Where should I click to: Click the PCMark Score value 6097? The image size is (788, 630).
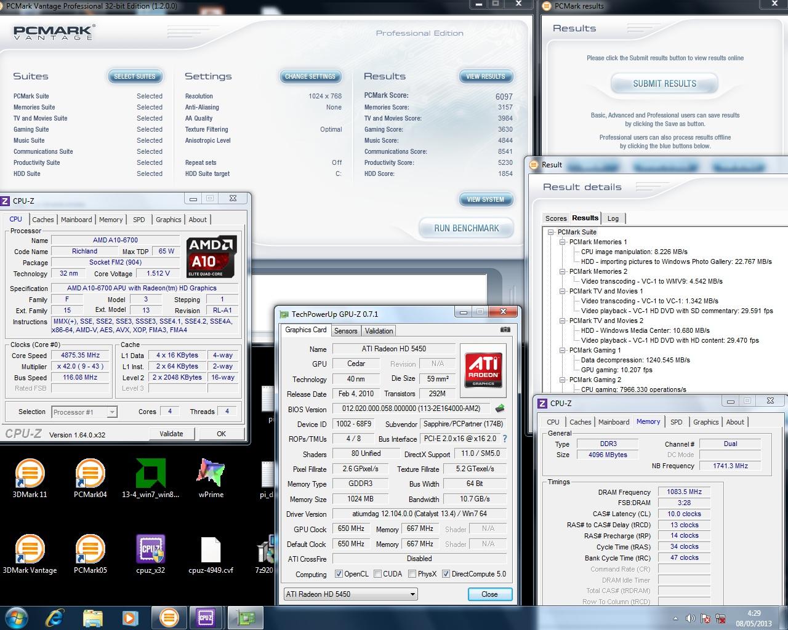pyautogui.click(x=504, y=97)
